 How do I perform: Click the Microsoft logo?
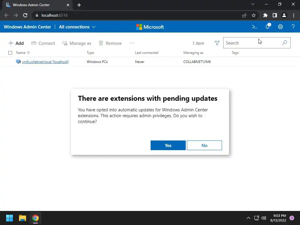tap(150, 27)
